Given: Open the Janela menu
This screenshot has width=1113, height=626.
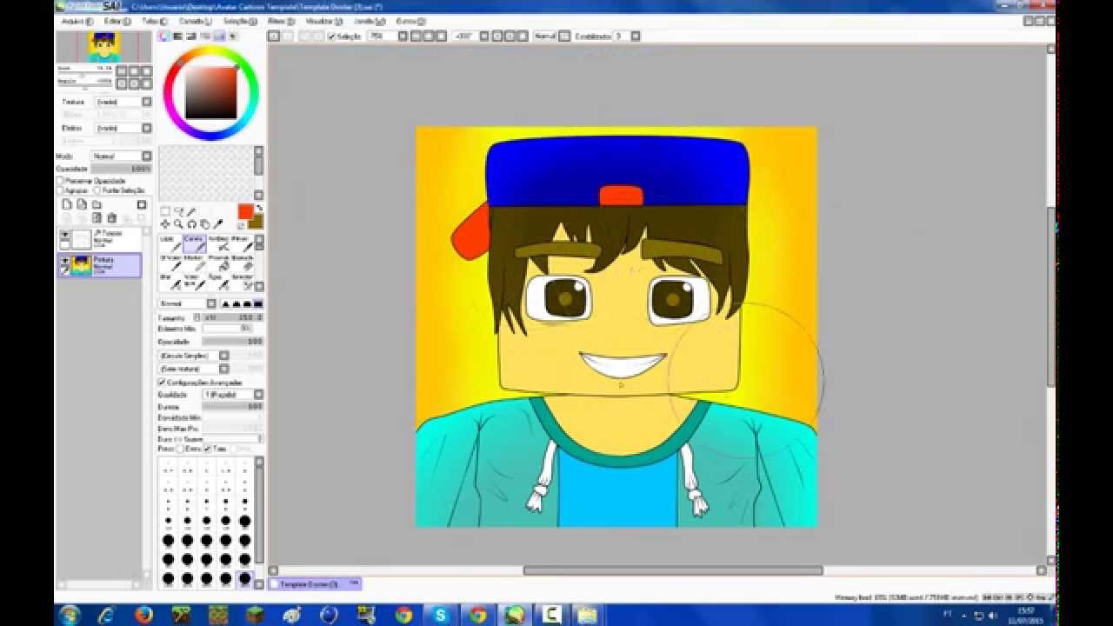Looking at the screenshot, I should (x=369, y=21).
